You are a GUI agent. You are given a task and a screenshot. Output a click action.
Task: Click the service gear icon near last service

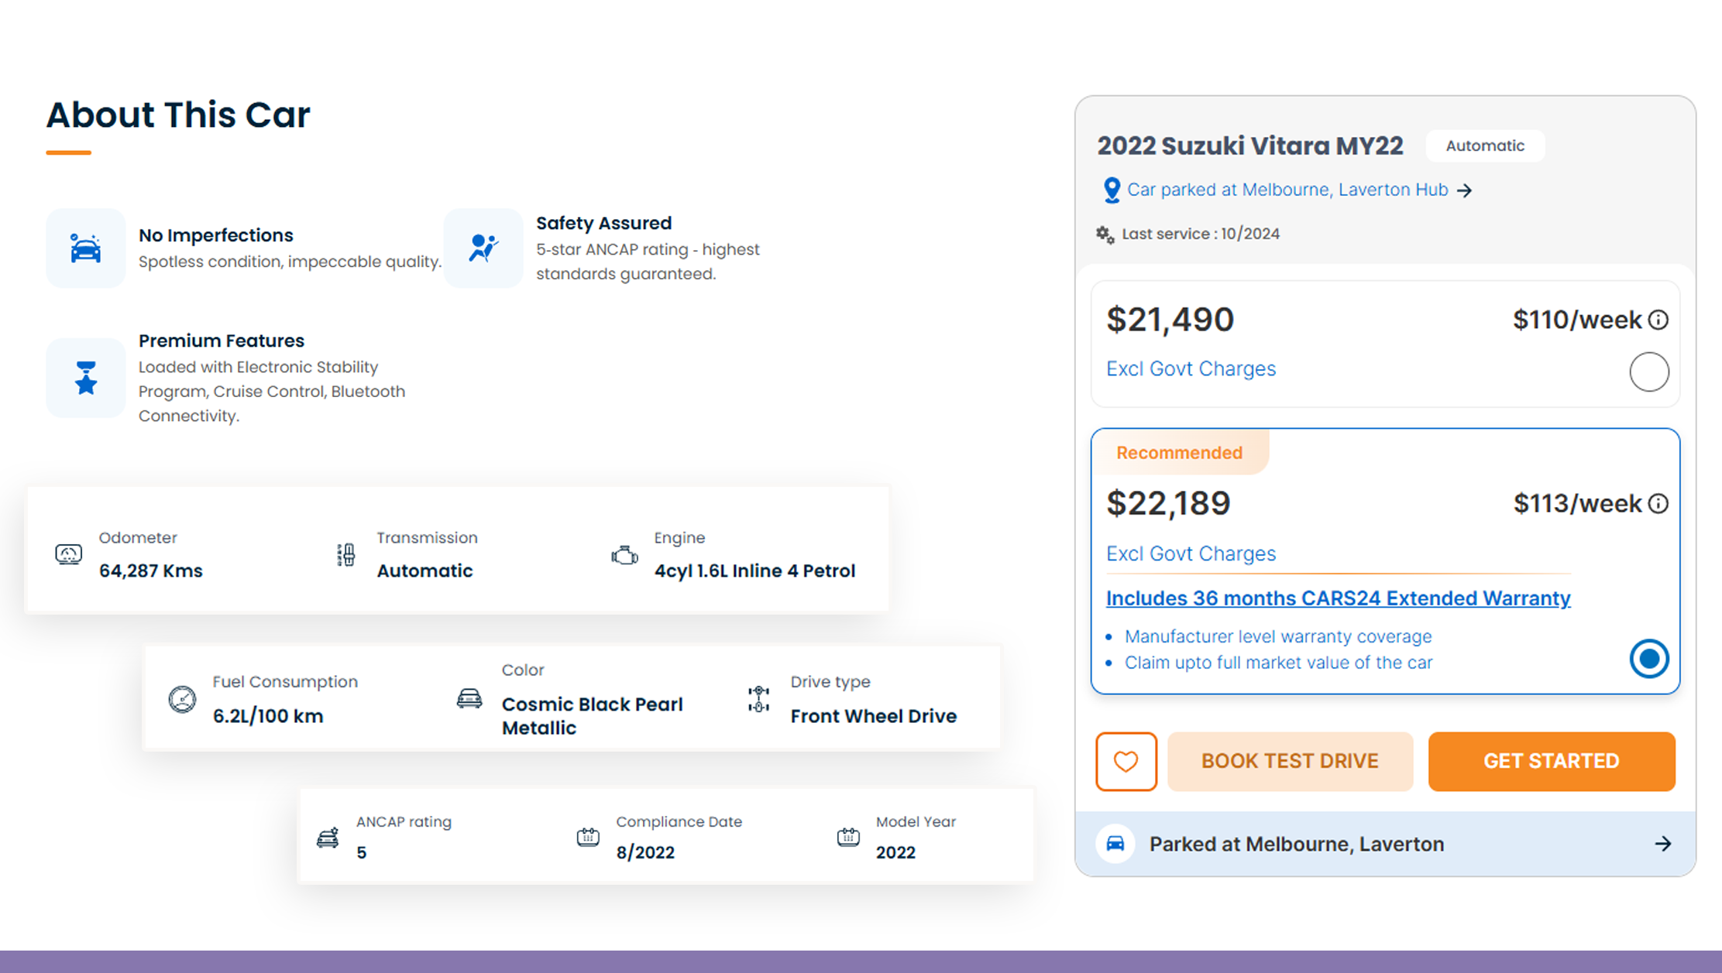[1105, 233]
